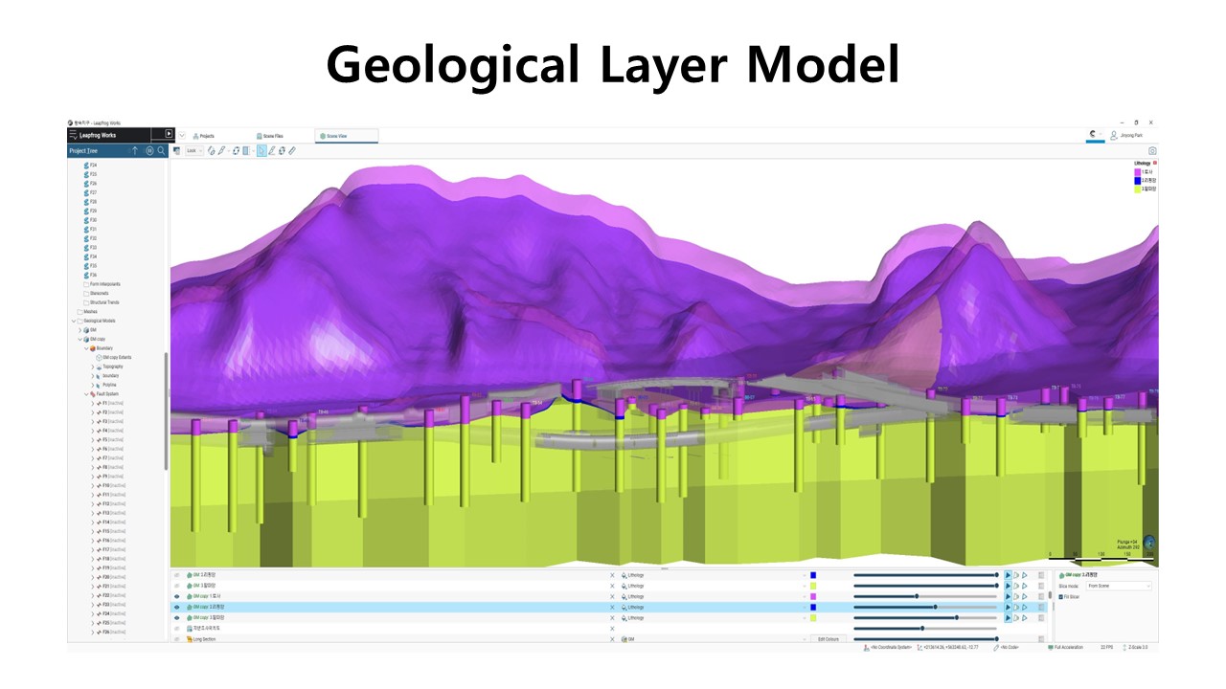1226x689 pixels.
Task: Remove Long Section from the scene list
Action: 612,638
